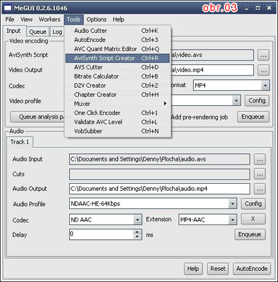Open AVC Quant Matrix Editor
The height and width of the screenshot is (282, 278).
(x=117, y=49)
